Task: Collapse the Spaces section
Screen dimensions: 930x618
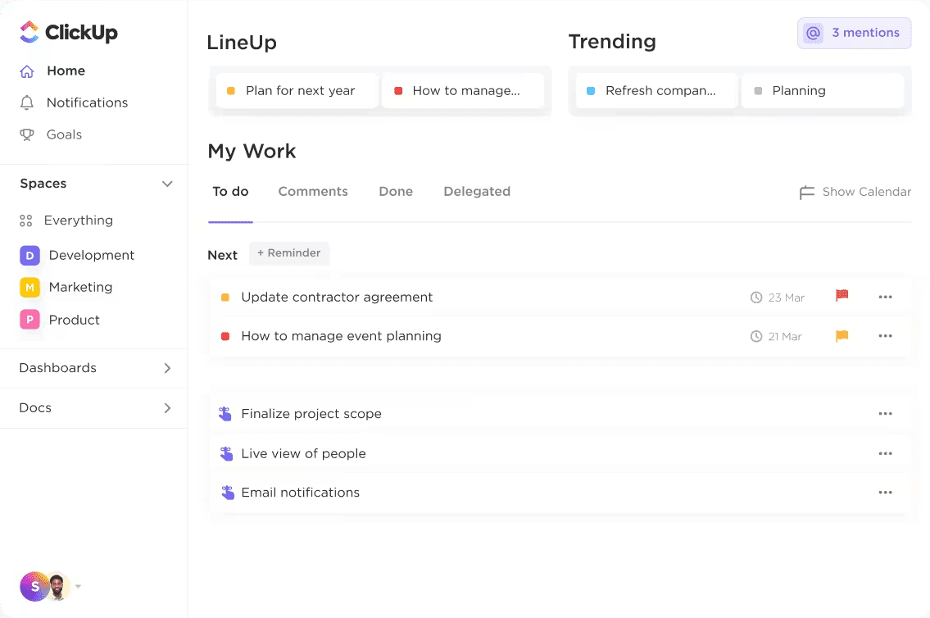Action: pyautogui.click(x=167, y=184)
